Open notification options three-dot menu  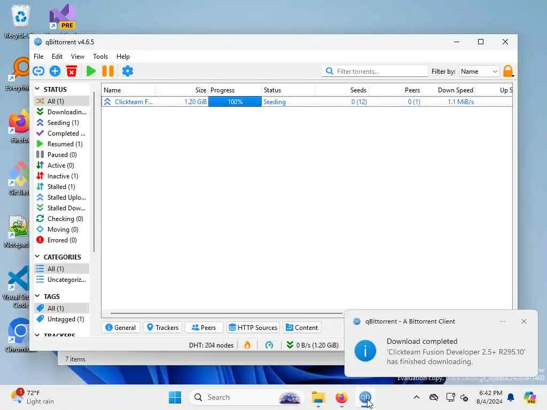502,321
